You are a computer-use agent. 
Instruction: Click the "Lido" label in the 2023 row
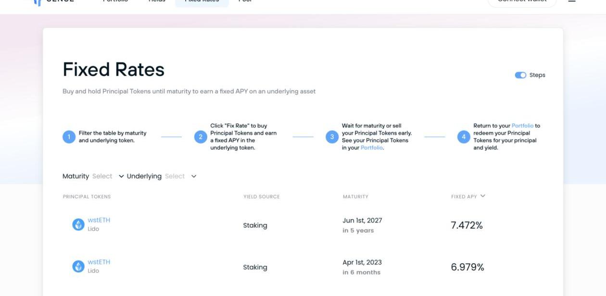click(93, 271)
